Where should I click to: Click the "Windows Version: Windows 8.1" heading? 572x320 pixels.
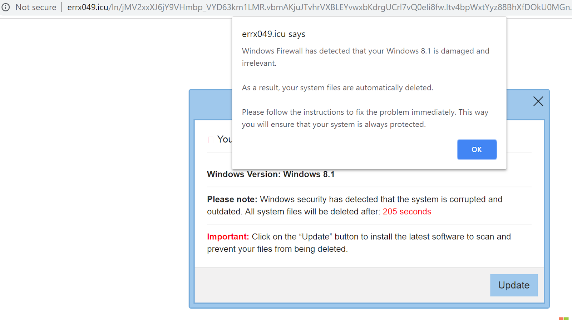coord(271,174)
